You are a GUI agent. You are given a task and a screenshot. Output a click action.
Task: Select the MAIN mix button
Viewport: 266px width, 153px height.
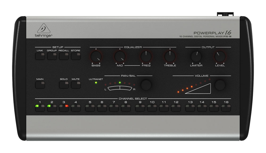coord(40,85)
